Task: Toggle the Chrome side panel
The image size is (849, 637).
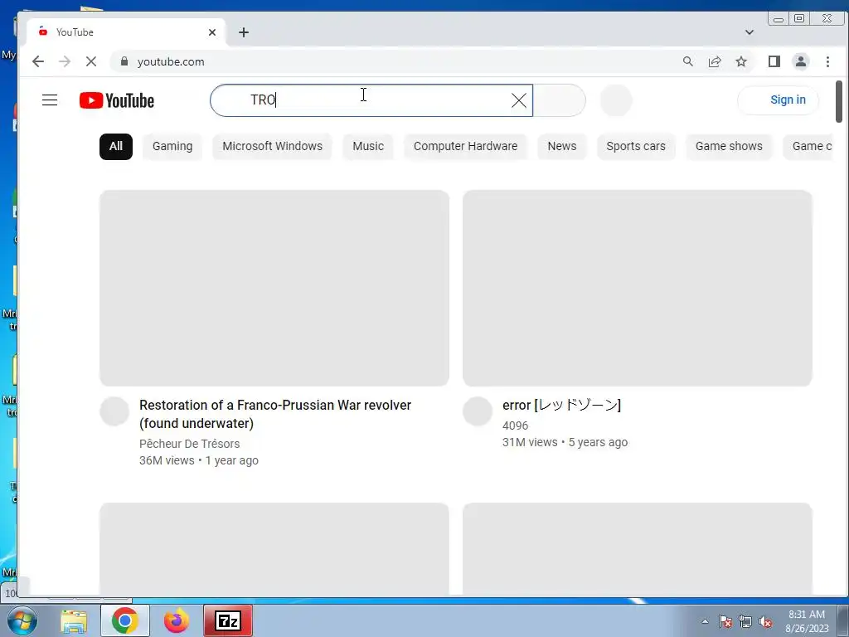Action: (x=774, y=61)
